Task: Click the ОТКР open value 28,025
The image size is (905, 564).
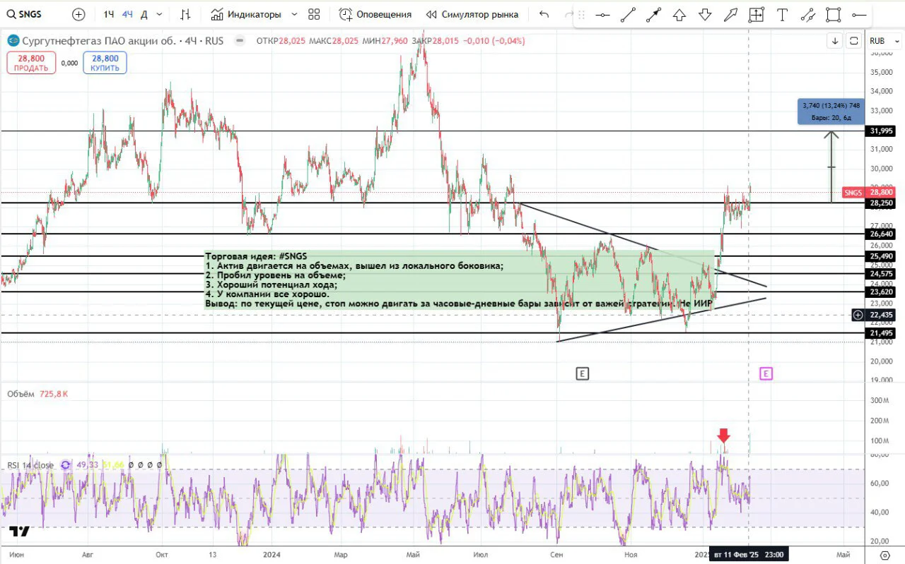Action: [x=291, y=41]
